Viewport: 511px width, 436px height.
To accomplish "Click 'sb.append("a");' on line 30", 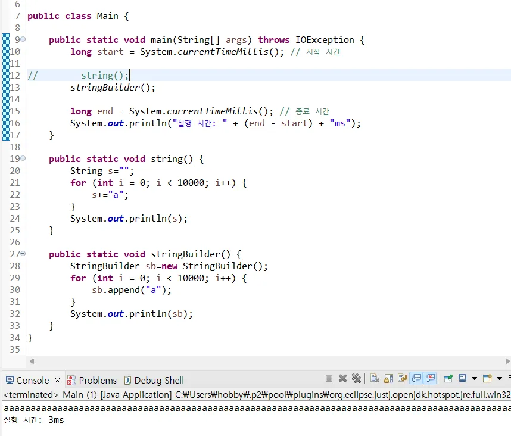I will tap(132, 290).
